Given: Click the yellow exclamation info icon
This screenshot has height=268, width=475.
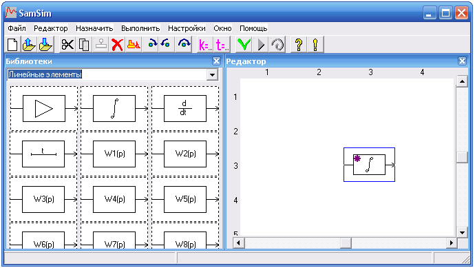Looking at the screenshot, I should [x=315, y=45].
